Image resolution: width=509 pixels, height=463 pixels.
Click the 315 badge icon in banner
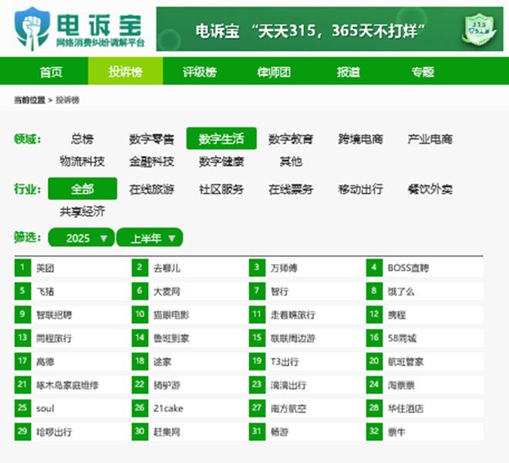tap(479, 29)
